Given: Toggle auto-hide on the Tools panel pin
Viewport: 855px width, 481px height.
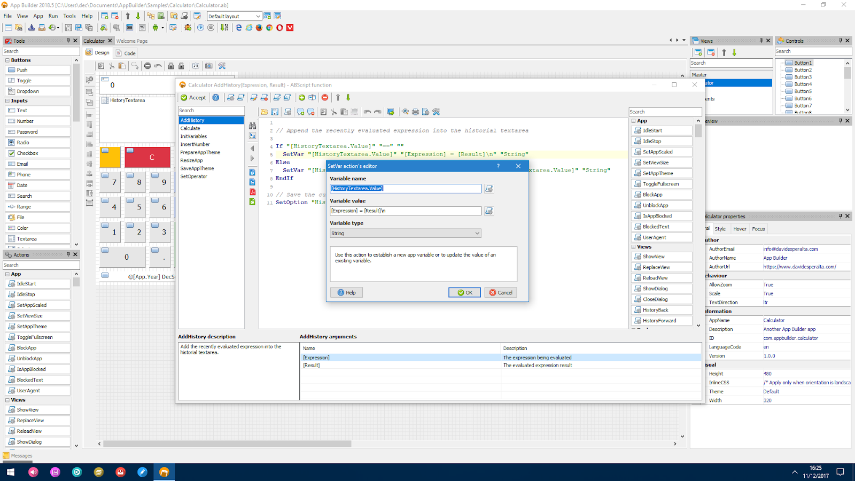Looking at the screenshot, I should coord(68,41).
